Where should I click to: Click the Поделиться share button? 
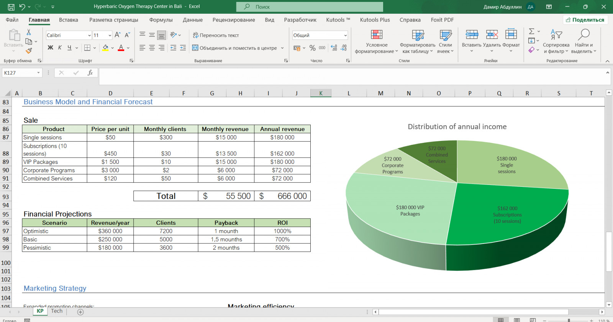click(585, 20)
